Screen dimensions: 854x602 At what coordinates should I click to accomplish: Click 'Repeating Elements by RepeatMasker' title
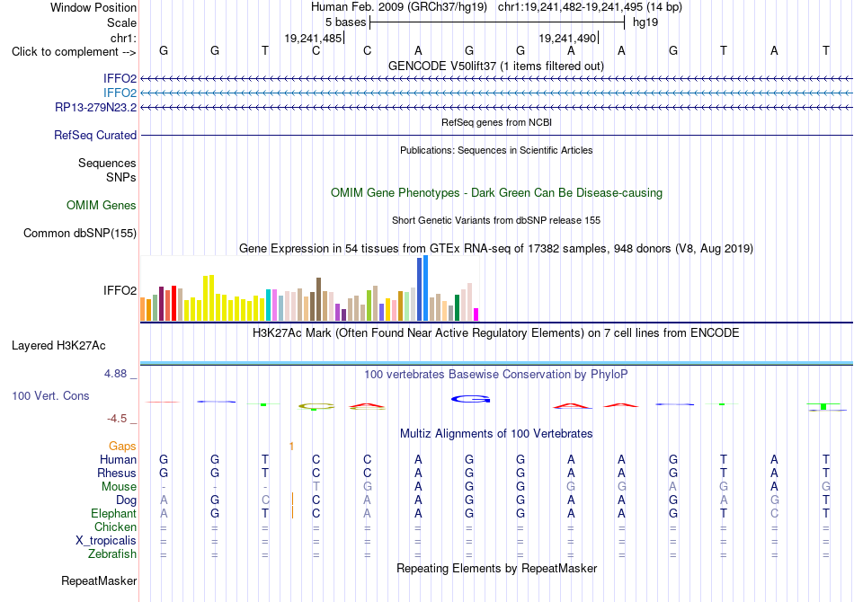point(496,568)
